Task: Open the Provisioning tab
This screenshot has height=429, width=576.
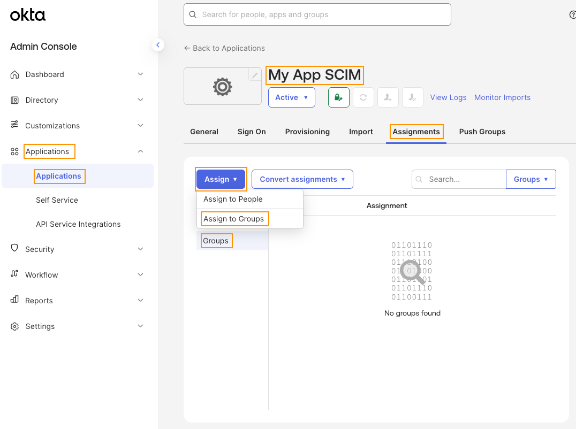Action: [x=307, y=132]
